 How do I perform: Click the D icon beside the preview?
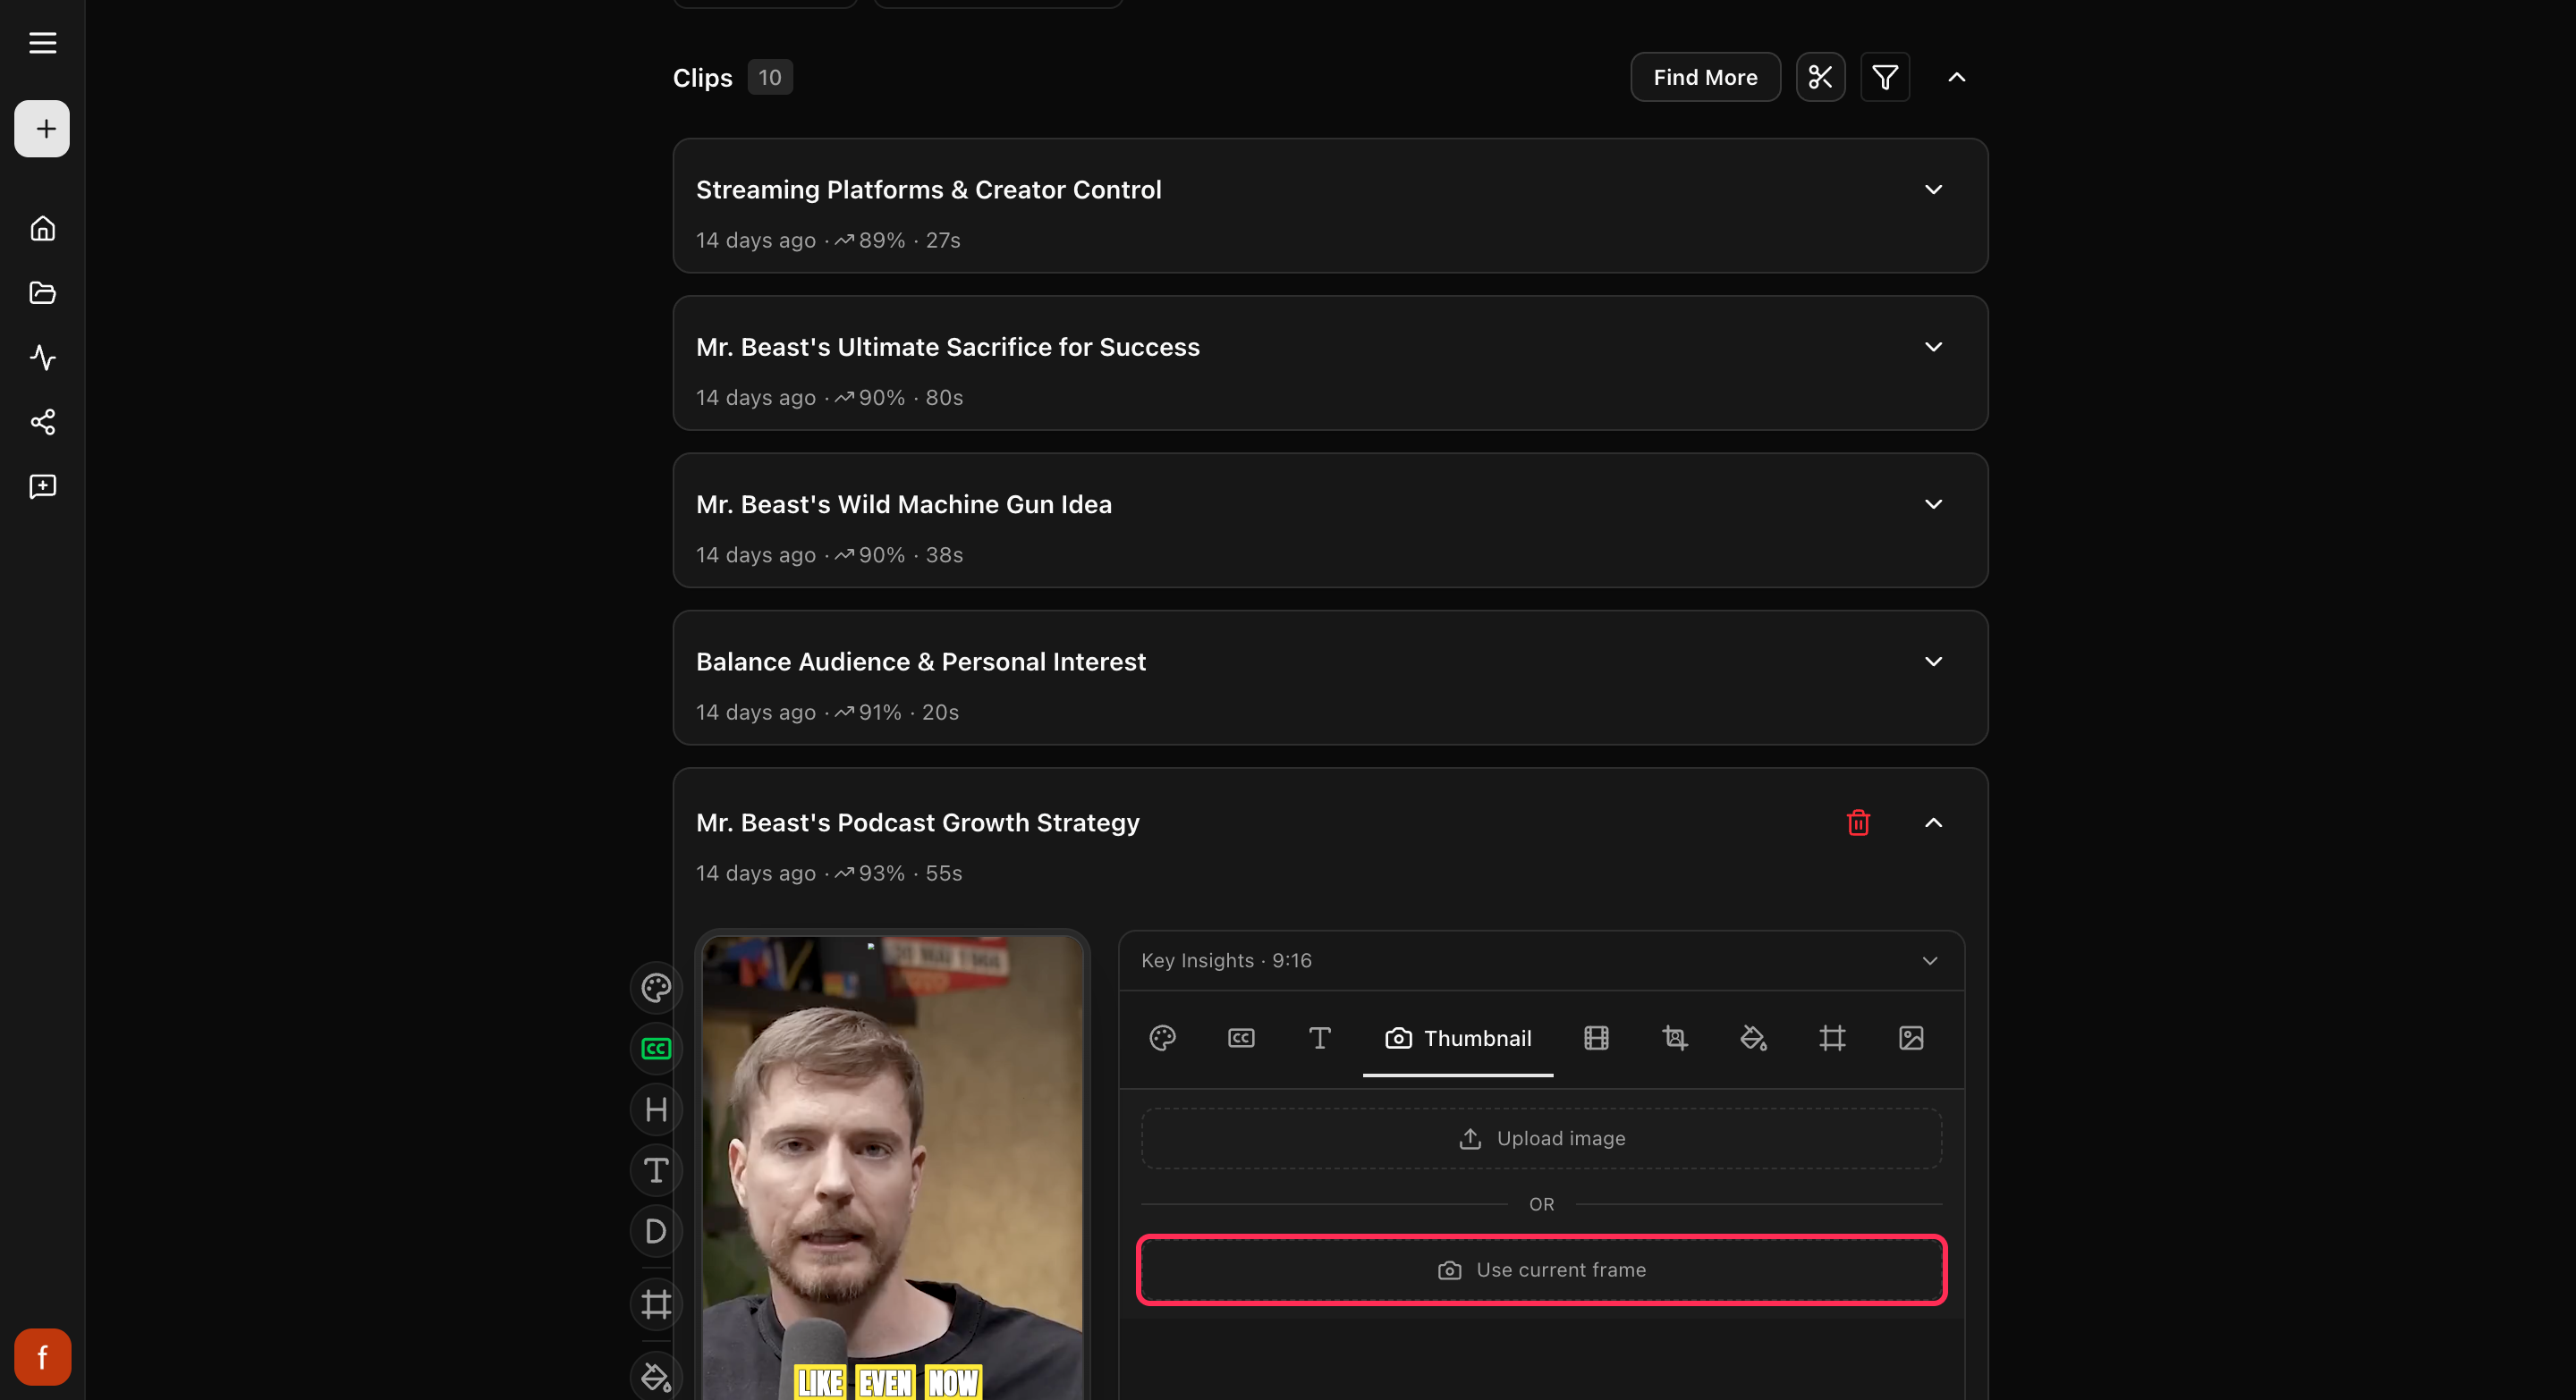656,1231
